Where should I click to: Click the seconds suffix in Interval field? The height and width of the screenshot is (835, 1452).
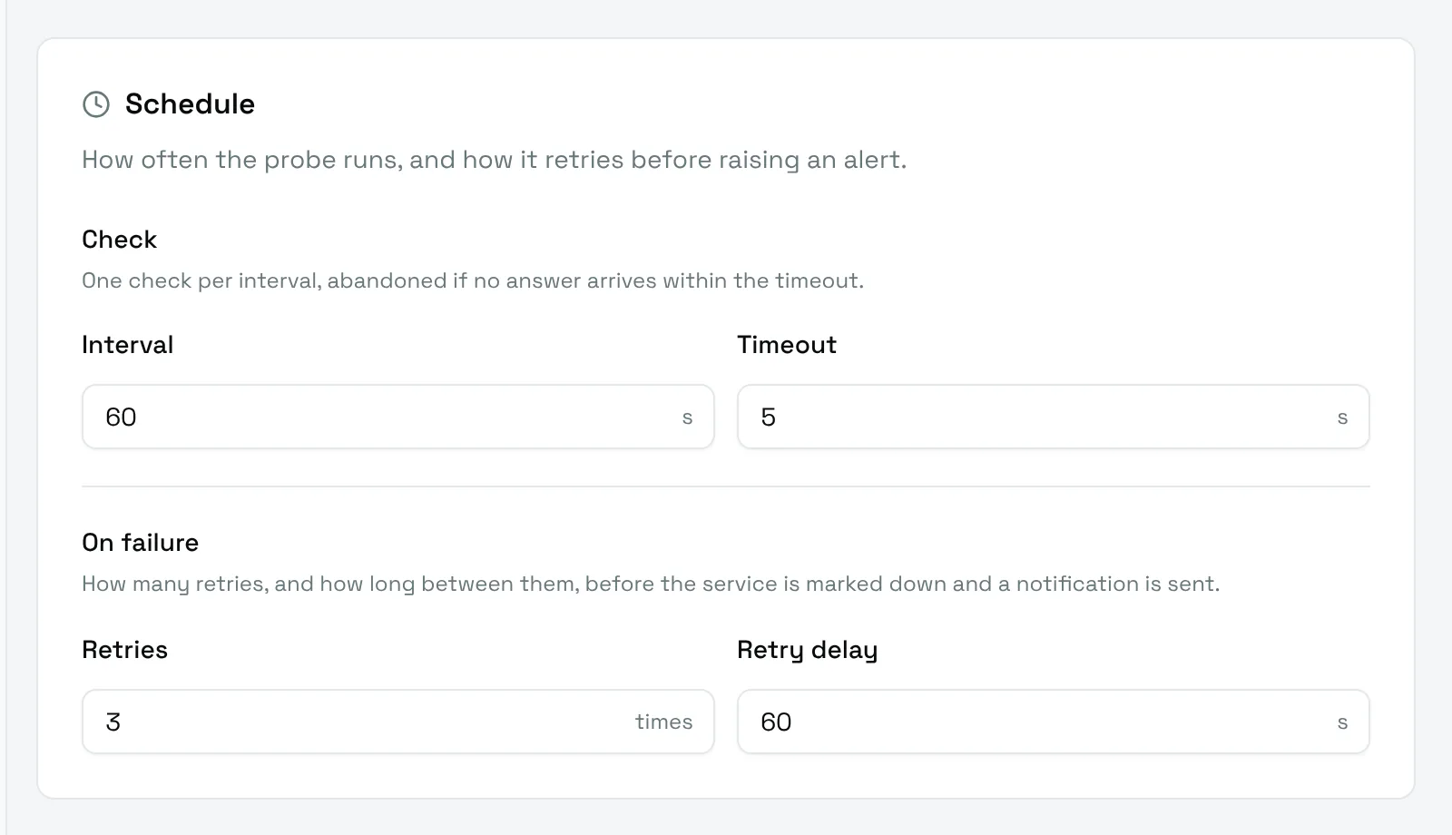click(687, 417)
